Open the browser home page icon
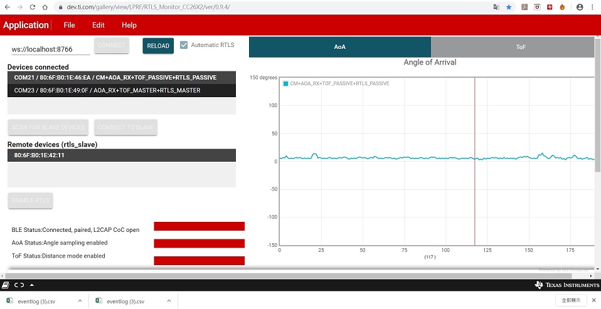The width and height of the screenshot is (601, 309). pyautogui.click(x=45, y=7)
